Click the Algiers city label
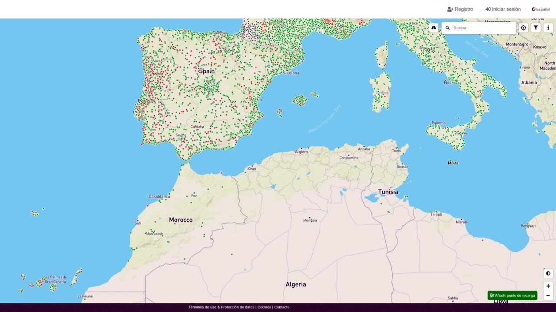556x312 pixels. tap(301, 152)
